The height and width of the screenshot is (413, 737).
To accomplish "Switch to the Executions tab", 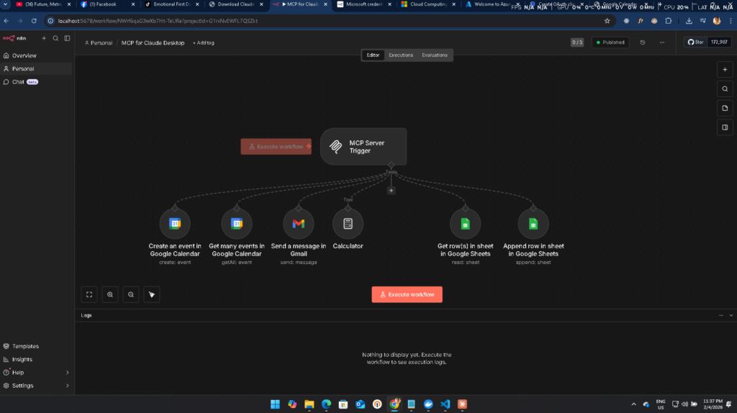I will pos(401,55).
